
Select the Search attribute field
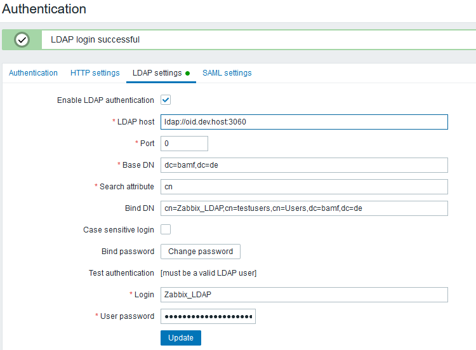304,187
